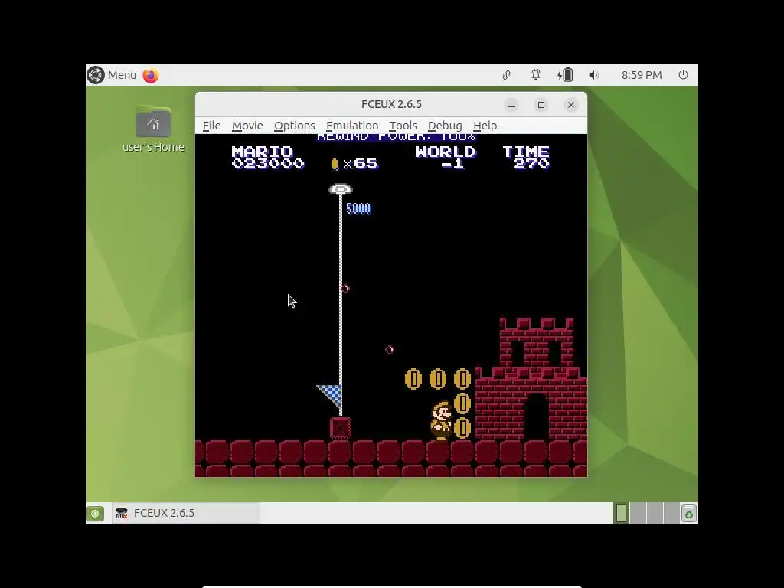
Task: Open the trash icon in the bottom panel
Action: click(x=689, y=513)
